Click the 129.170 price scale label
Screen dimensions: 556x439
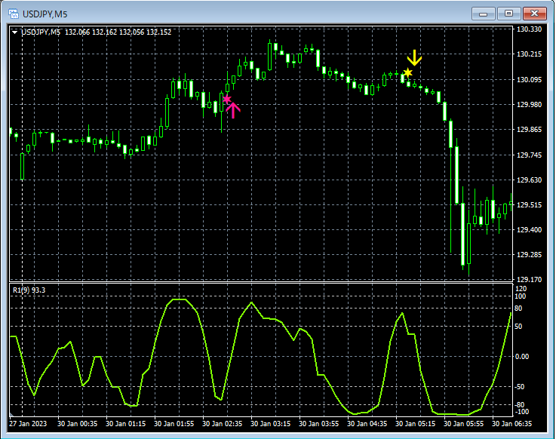(x=530, y=279)
